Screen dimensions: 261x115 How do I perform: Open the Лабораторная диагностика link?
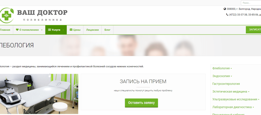coord(232,107)
